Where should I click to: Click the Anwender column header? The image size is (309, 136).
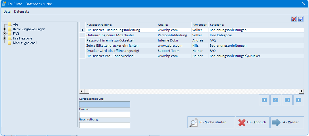coord(200,25)
